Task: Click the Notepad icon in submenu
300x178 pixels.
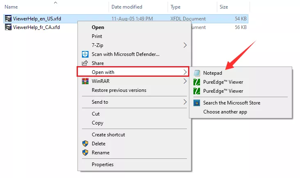Action: [197, 73]
